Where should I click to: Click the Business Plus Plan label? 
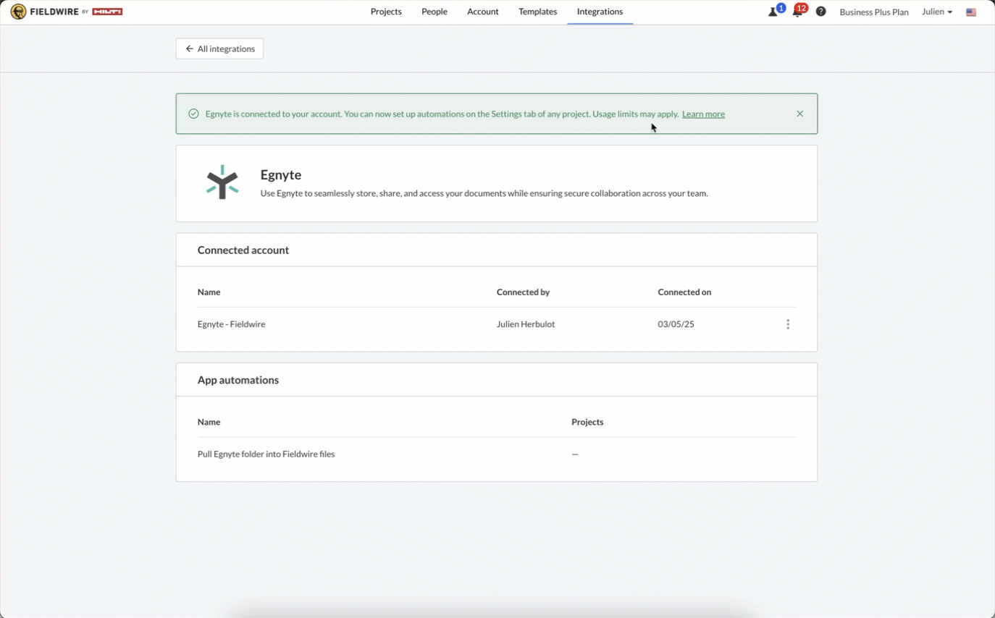tap(873, 12)
